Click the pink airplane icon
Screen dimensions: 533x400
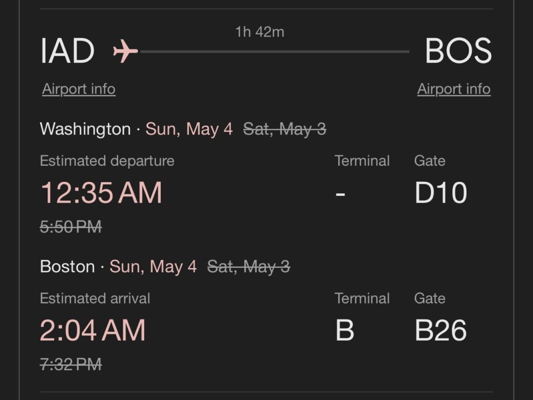coord(125,51)
